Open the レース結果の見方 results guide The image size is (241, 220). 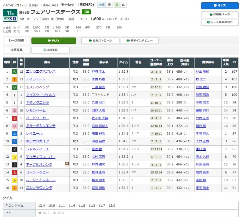[x=220, y=22]
